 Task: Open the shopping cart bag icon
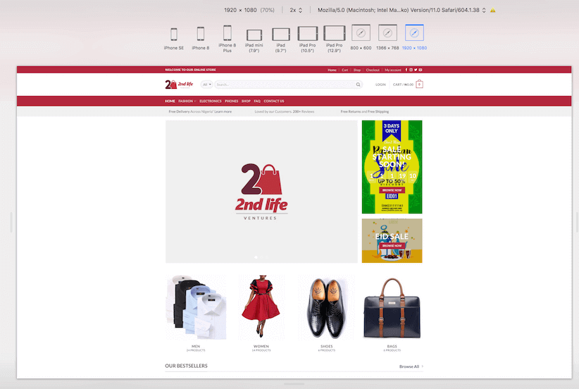[419, 84]
